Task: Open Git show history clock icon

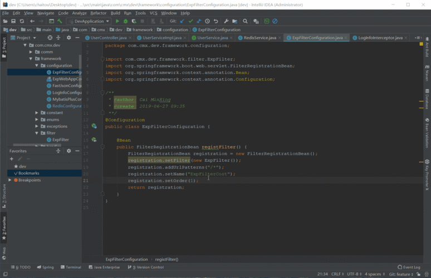Action: point(207,21)
